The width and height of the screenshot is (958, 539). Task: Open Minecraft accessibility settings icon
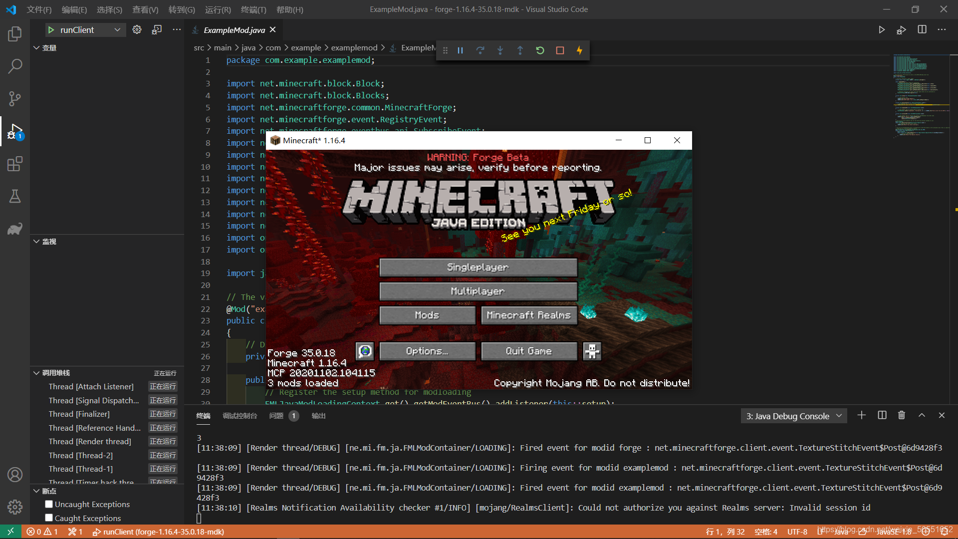[592, 351]
